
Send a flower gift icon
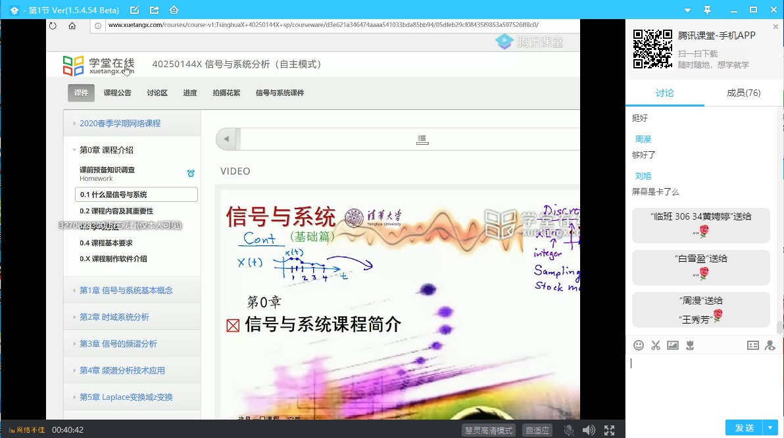pyautogui.click(x=690, y=345)
